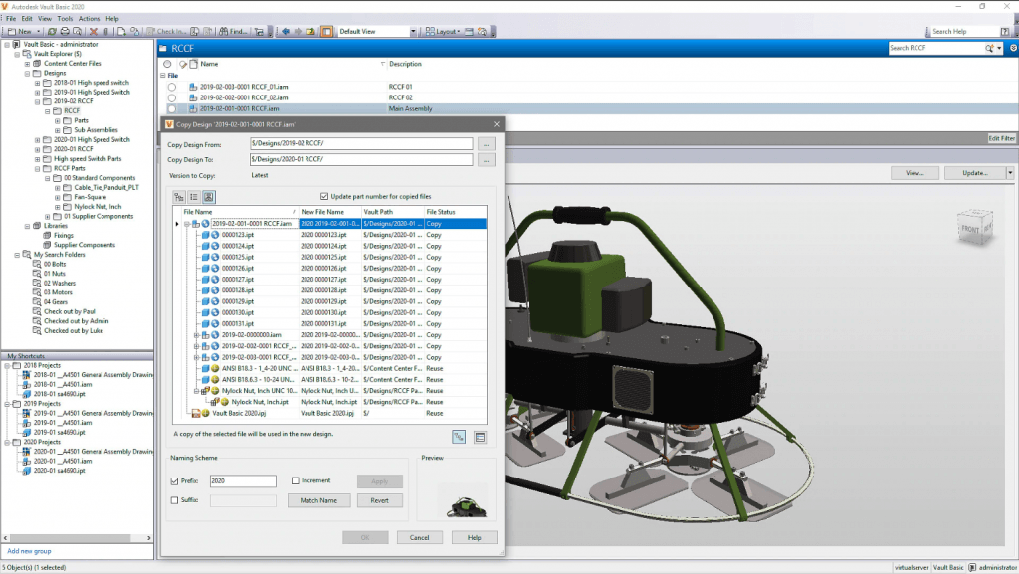Click the Attachments paperclip icon
The width and height of the screenshot is (1019, 574).
[x=105, y=31]
